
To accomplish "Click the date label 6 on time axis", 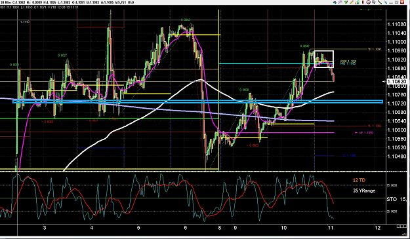I will [x=186, y=228].
